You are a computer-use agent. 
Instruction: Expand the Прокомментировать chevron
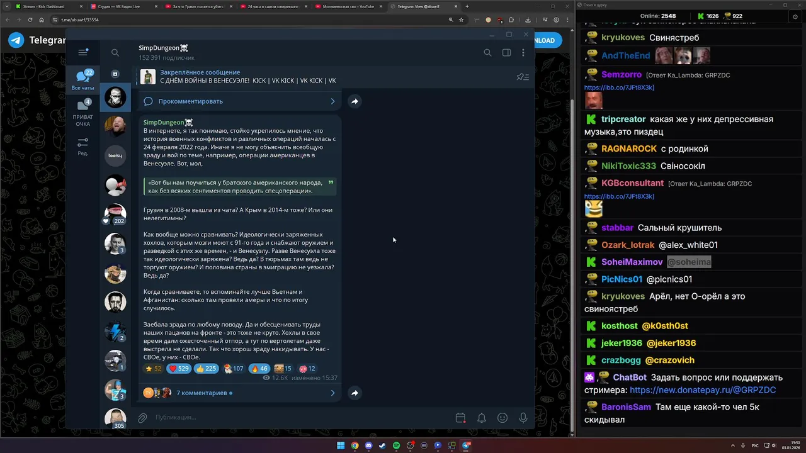(x=332, y=101)
